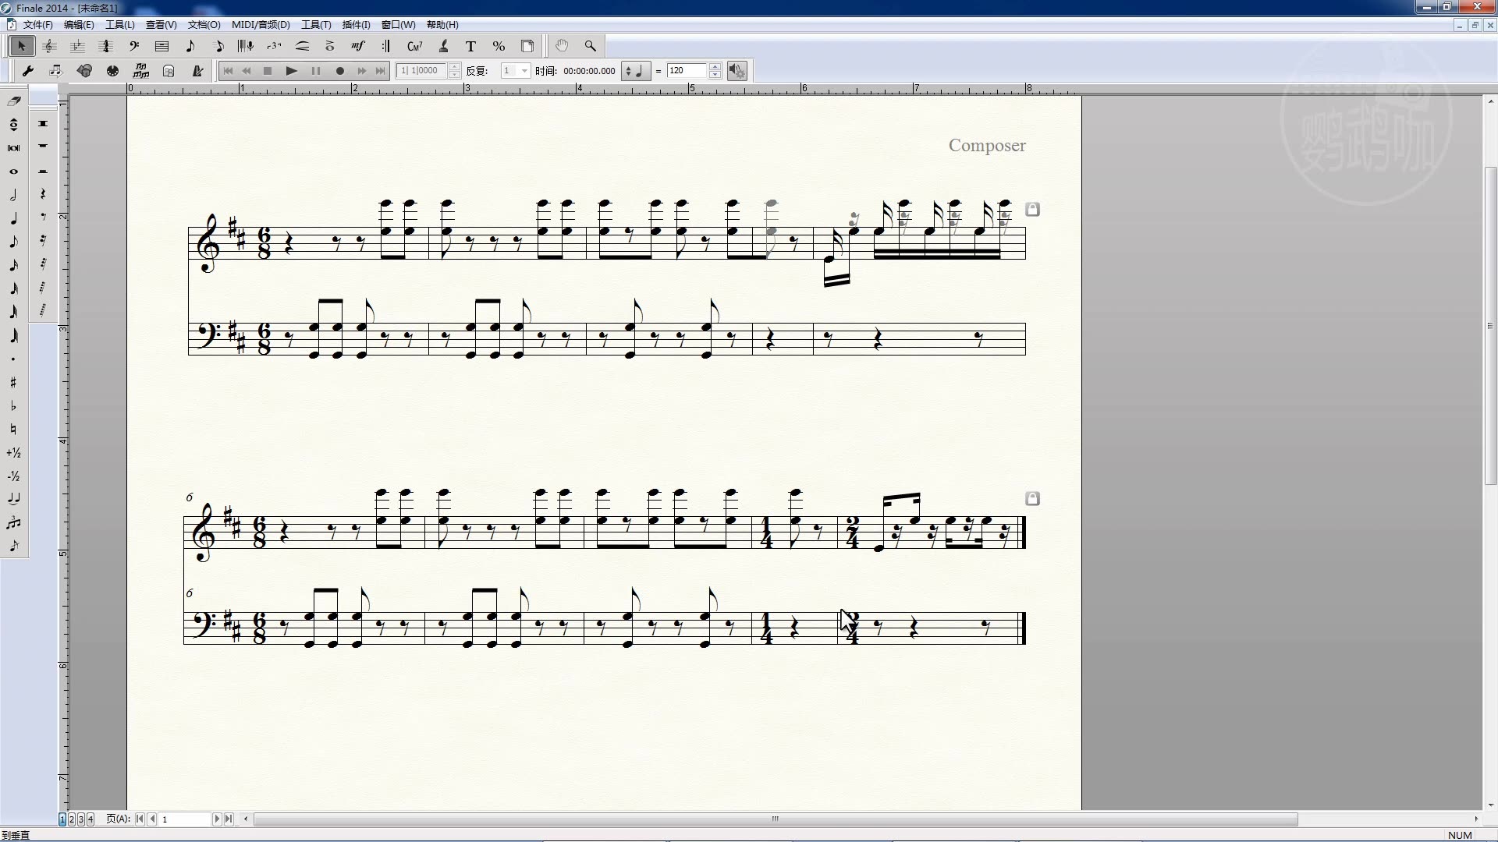Select the Repeat tool icon
Screen dimensions: 1498x842
[386, 47]
